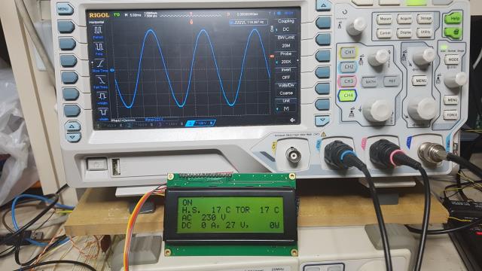
Task: Open the Measure menu button
Action: click(384, 19)
